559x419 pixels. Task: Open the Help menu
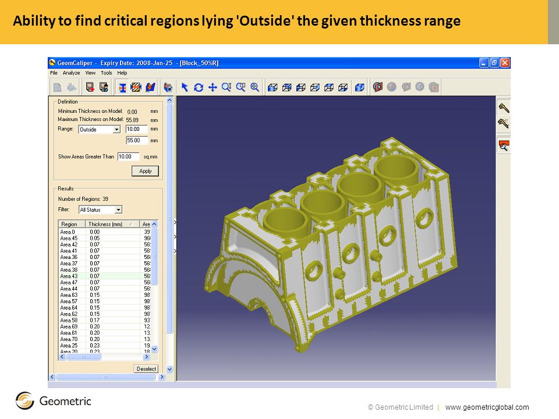tap(122, 73)
